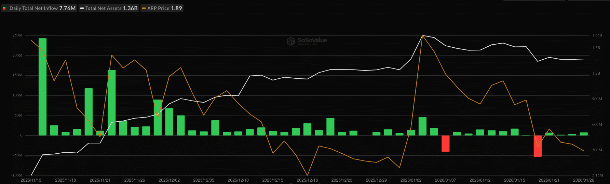Click the 200M left axis label
This screenshot has width=610, height=184.
(18, 55)
